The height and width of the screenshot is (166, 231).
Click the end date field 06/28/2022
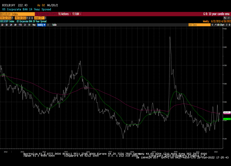coord(21,18)
